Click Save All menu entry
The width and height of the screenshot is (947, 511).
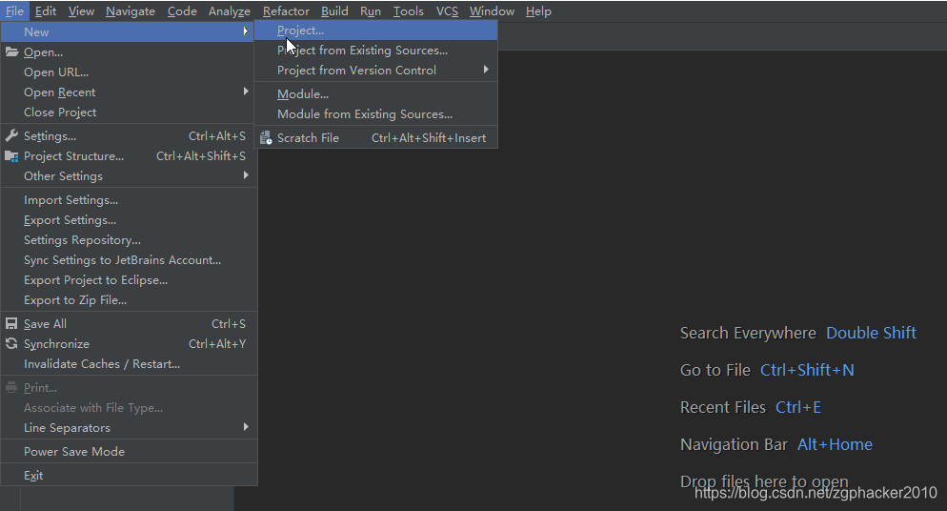click(x=130, y=324)
